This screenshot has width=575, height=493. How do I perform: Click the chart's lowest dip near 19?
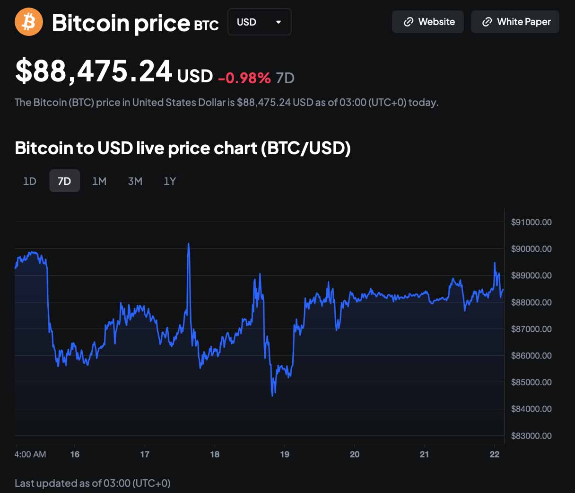point(273,395)
